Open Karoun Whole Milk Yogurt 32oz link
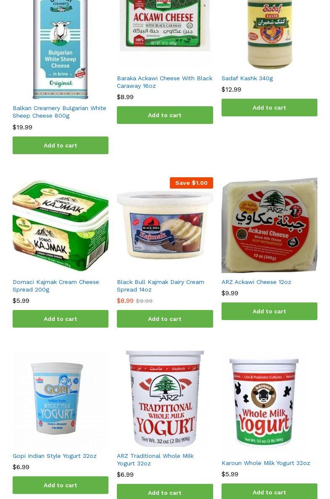The width and height of the screenshot is (330, 499). (x=266, y=463)
